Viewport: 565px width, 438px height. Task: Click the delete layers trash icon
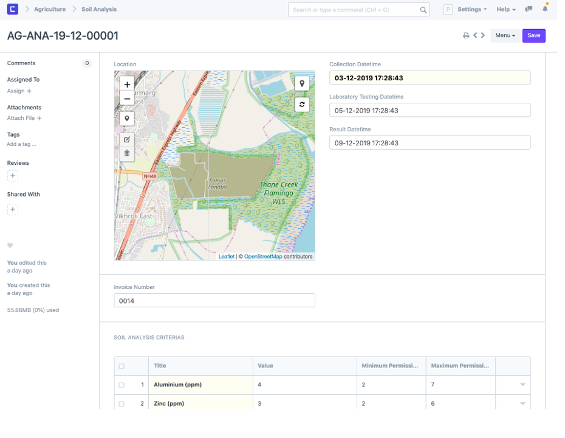(127, 153)
